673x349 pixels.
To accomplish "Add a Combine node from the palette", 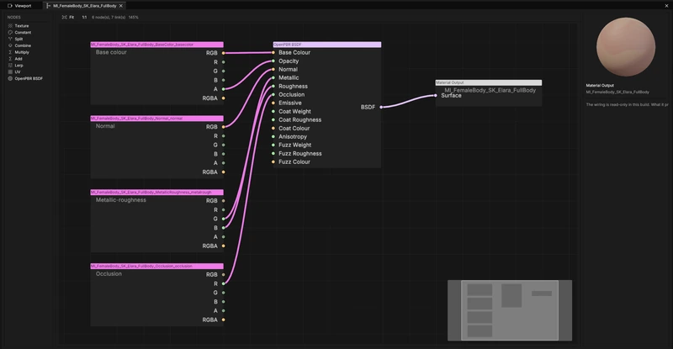I will pyautogui.click(x=19, y=45).
